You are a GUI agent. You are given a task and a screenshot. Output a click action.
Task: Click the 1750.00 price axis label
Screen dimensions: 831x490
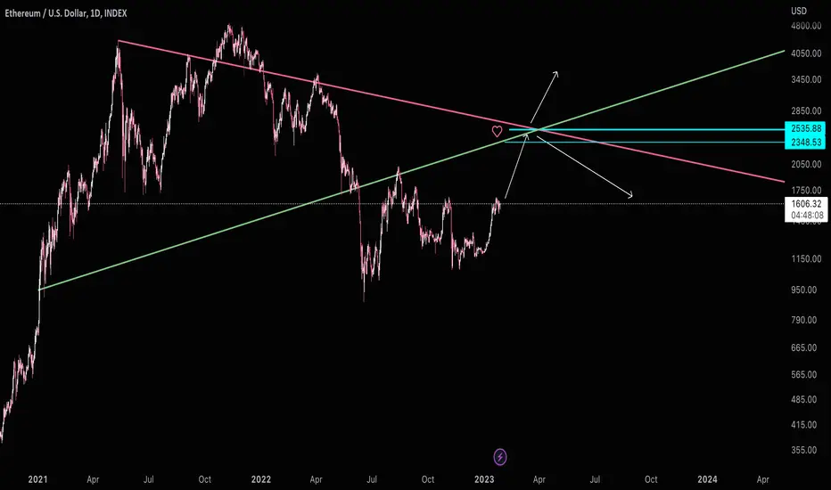(x=806, y=190)
